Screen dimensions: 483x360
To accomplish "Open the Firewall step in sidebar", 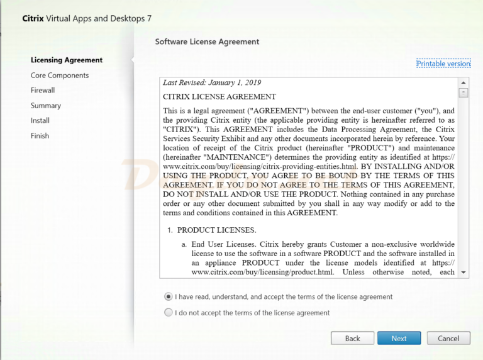I will click(43, 91).
